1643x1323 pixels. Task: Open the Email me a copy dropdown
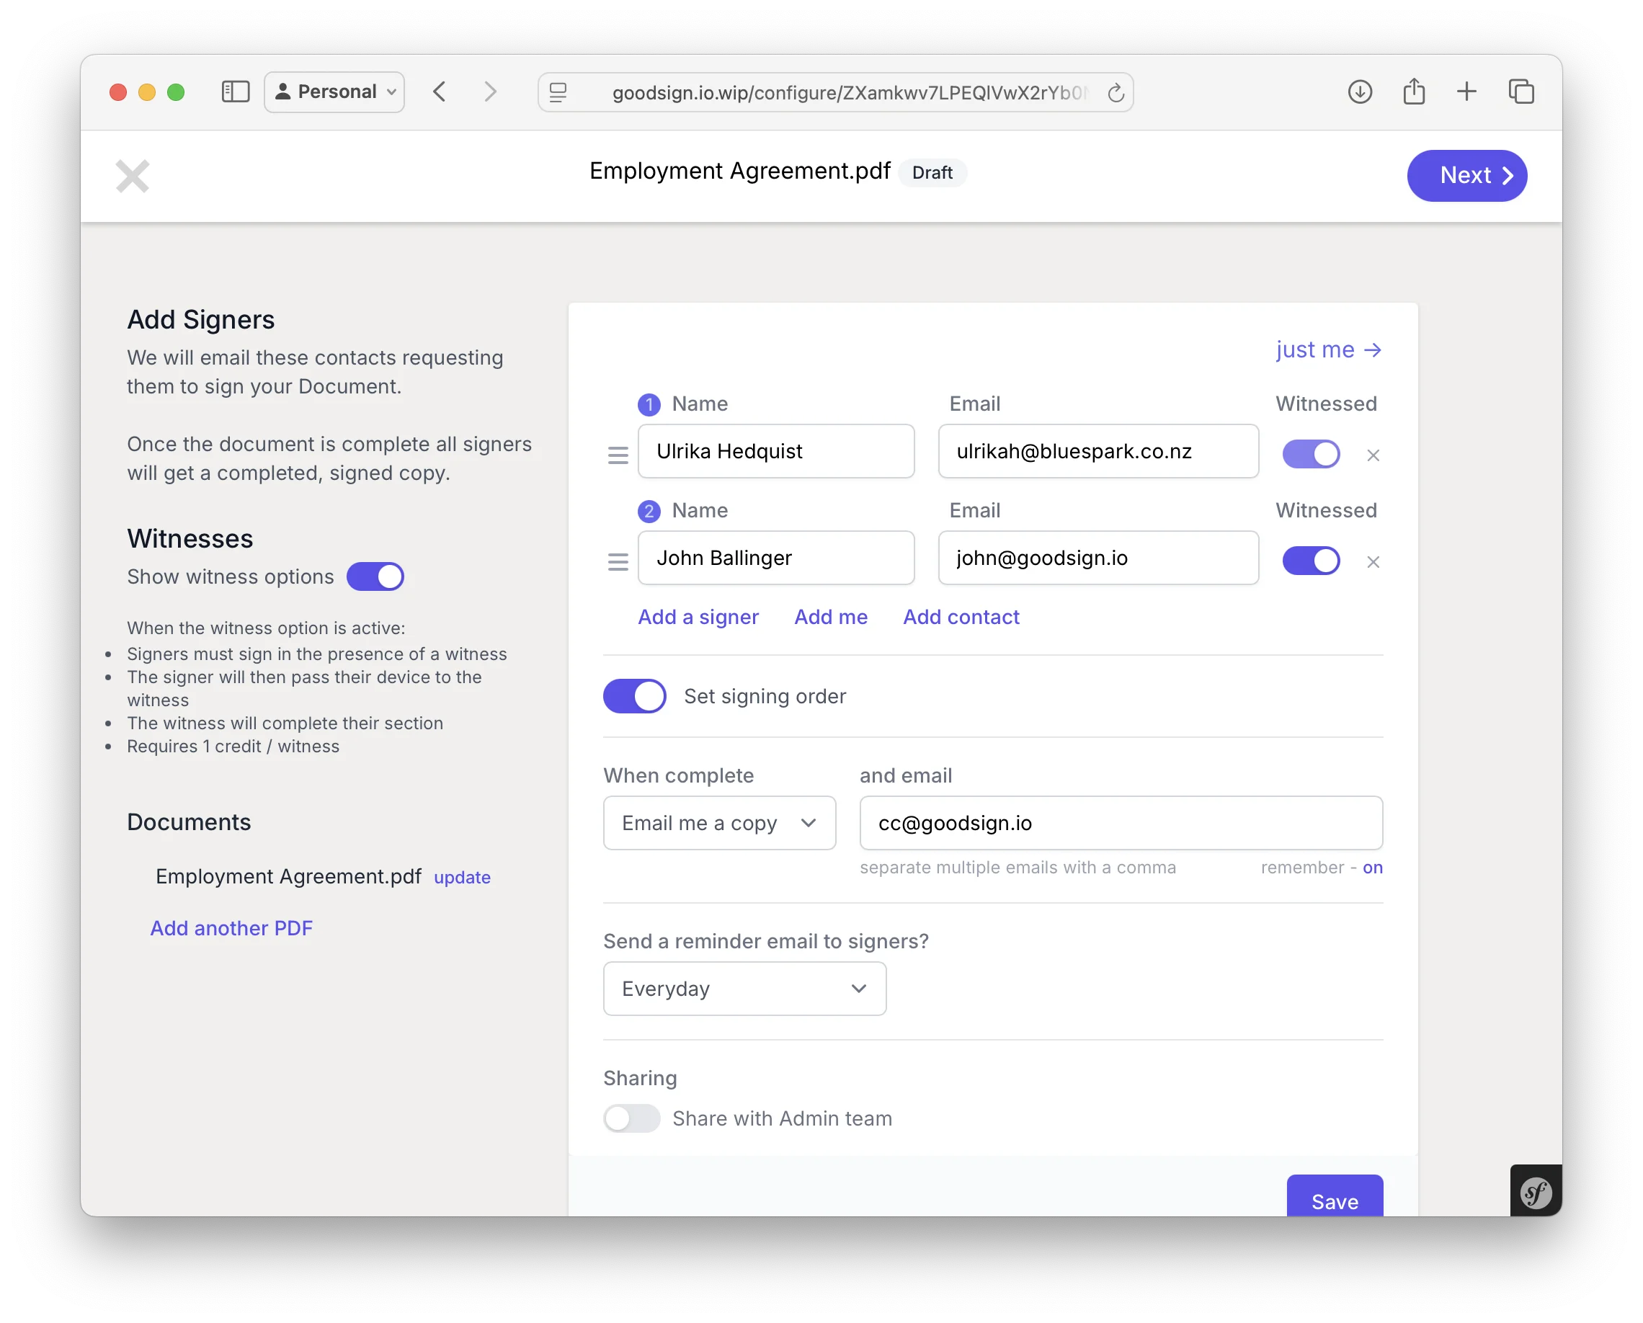(x=718, y=823)
